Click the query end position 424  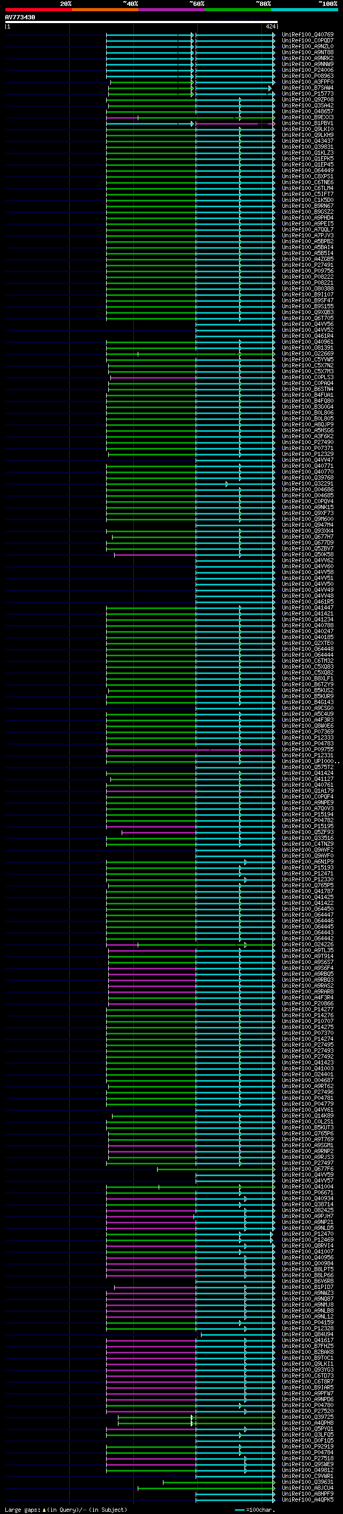click(x=270, y=26)
